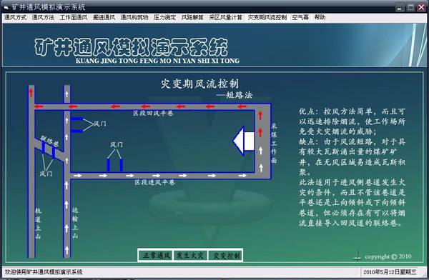Image resolution: width=429 pixels, height=280 pixels.
Task: Click blue 风门 doors on 区段进风平巷
Action: coord(115,165)
